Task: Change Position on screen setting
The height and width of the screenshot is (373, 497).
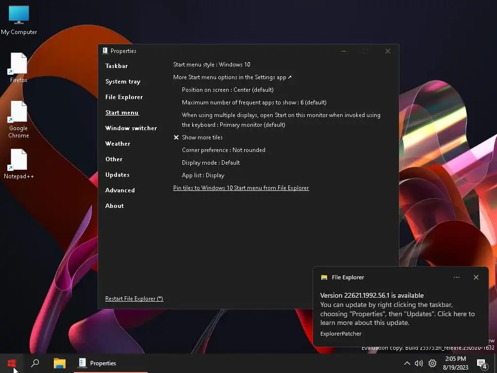Action: pos(228,90)
